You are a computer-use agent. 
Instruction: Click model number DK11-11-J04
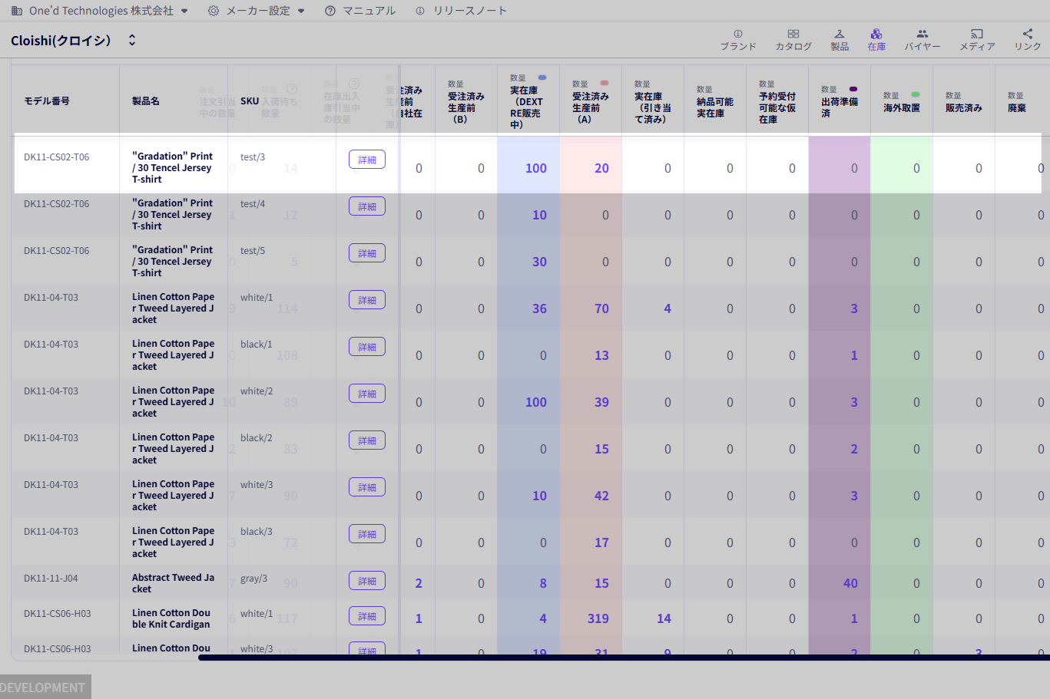(51, 579)
